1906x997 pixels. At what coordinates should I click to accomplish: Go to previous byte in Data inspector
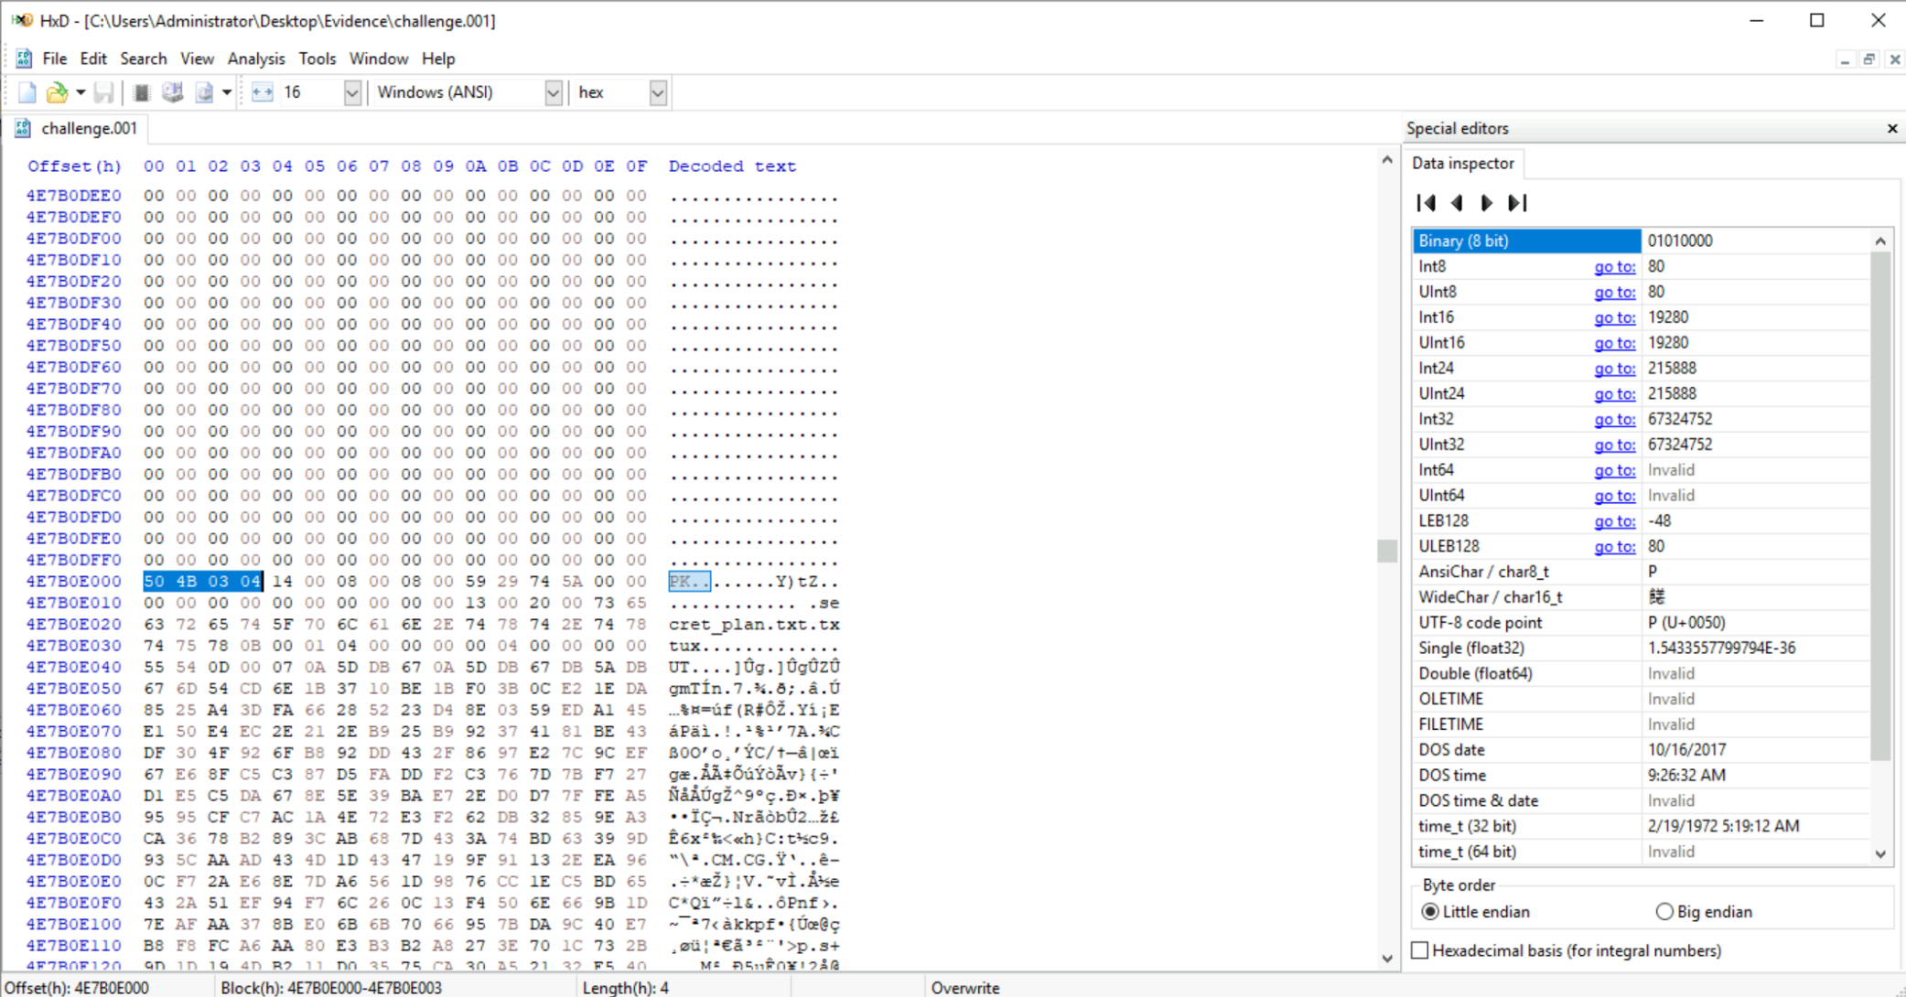pos(1457,203)
